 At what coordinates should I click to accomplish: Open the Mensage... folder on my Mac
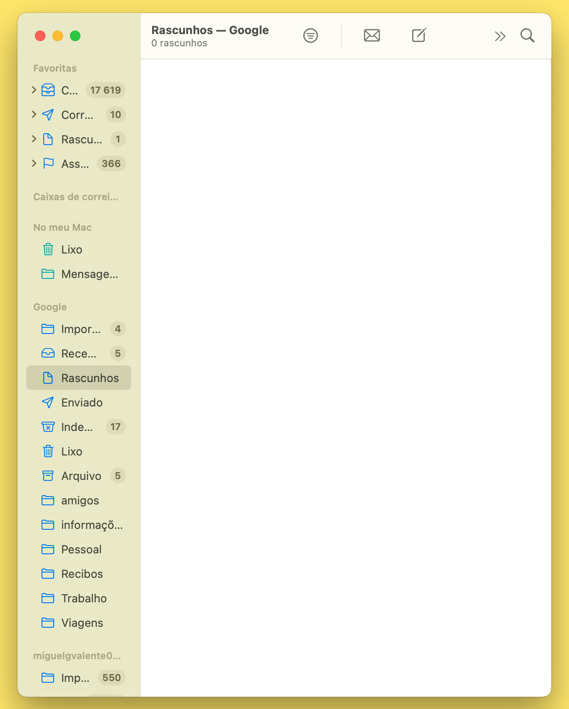(x=79, y=274)
